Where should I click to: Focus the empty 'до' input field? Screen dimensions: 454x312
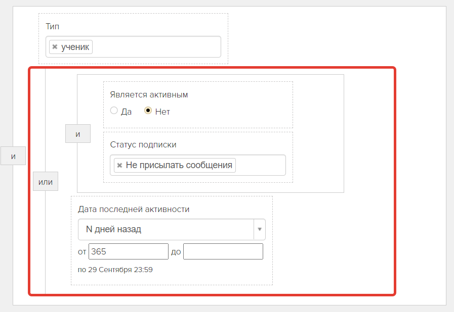tap(223, 251)
